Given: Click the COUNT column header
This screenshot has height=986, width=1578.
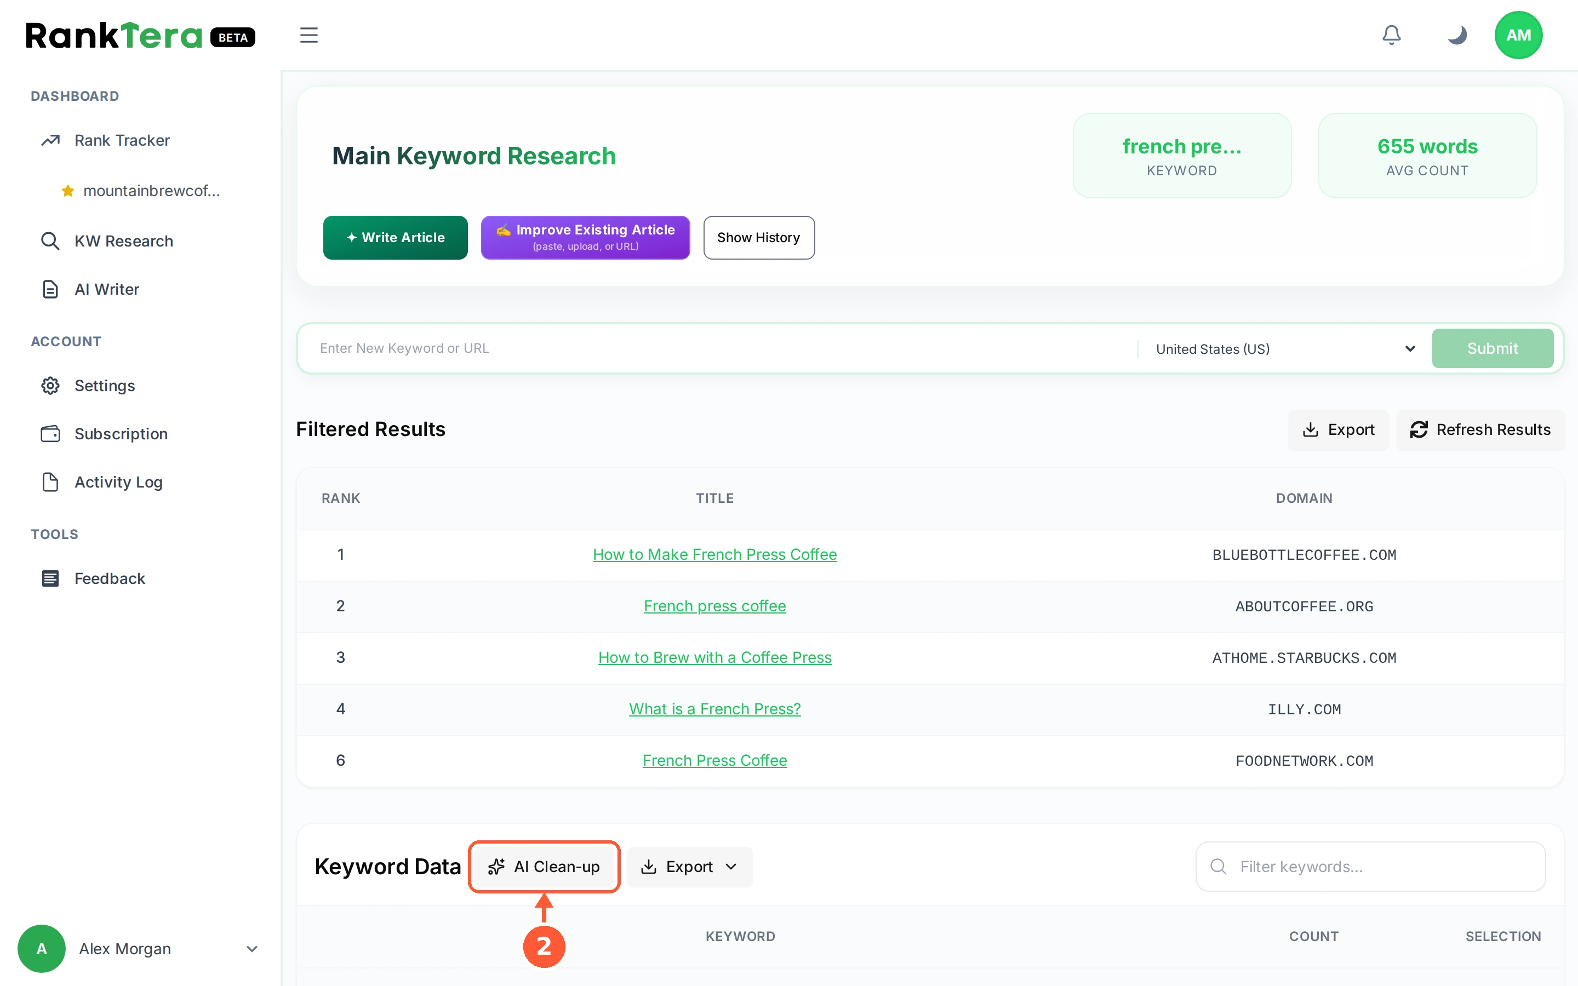Looking at the screenshot, I should pos(1313,937).
